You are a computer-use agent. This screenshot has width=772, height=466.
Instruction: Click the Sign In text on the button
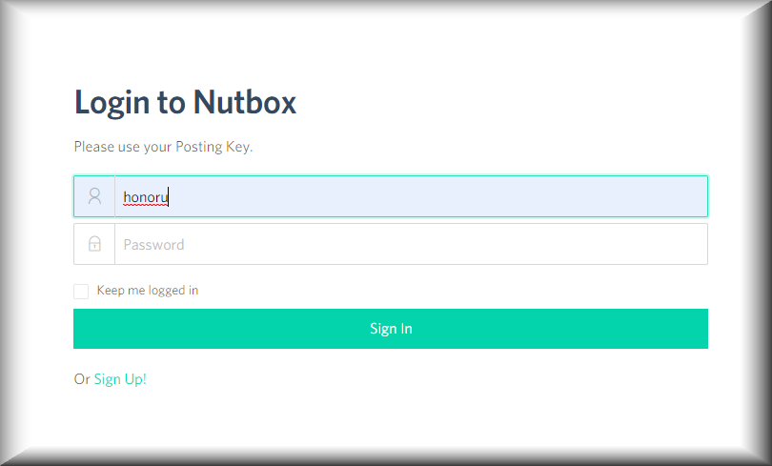(391, 329)
